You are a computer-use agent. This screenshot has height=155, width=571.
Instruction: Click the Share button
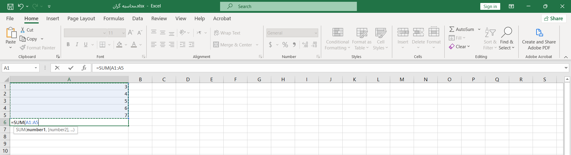tap(553, 18)
